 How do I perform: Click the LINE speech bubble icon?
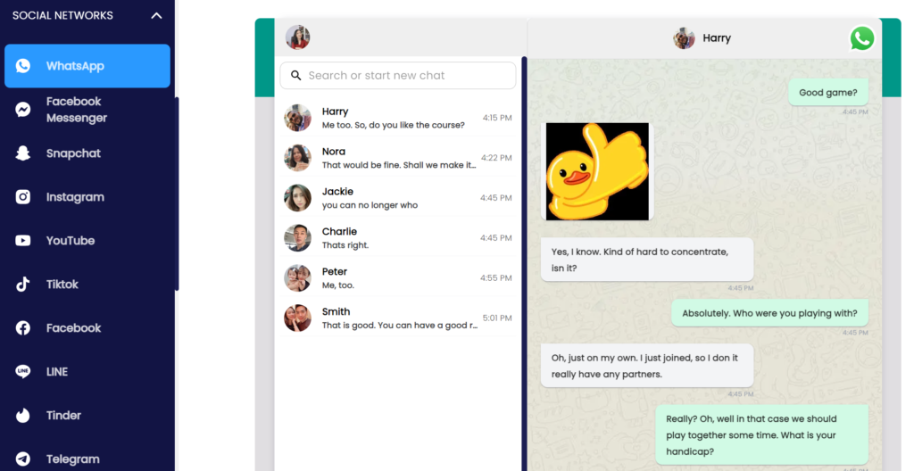[22, 372]
